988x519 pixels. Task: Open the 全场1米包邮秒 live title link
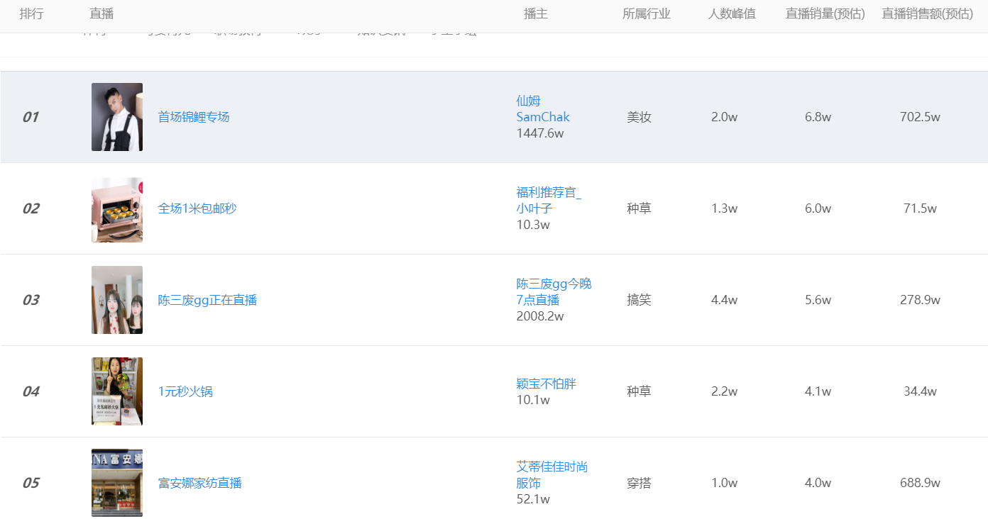click(197, 208)
